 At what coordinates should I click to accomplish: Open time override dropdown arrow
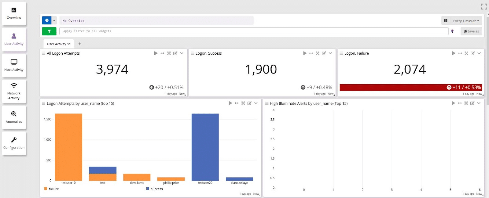pyautogui.click(x=54, y=20)
